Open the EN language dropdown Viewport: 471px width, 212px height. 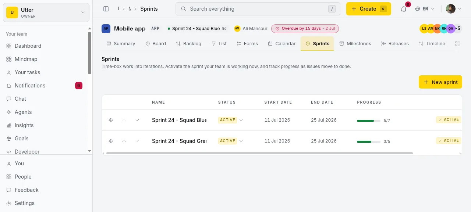point(425,9)
